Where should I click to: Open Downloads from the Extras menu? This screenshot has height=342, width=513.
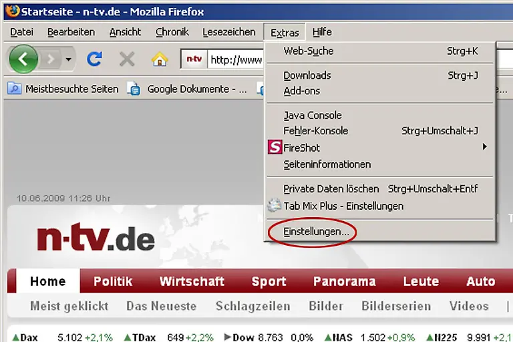(x=307, y=75)
